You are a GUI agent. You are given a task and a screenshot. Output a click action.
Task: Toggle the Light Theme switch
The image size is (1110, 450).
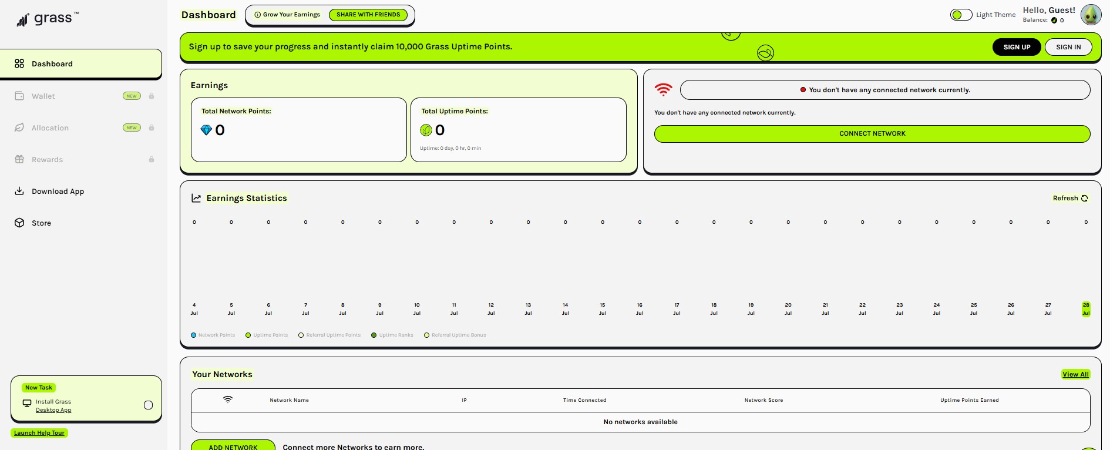click(x=961, y=15)
